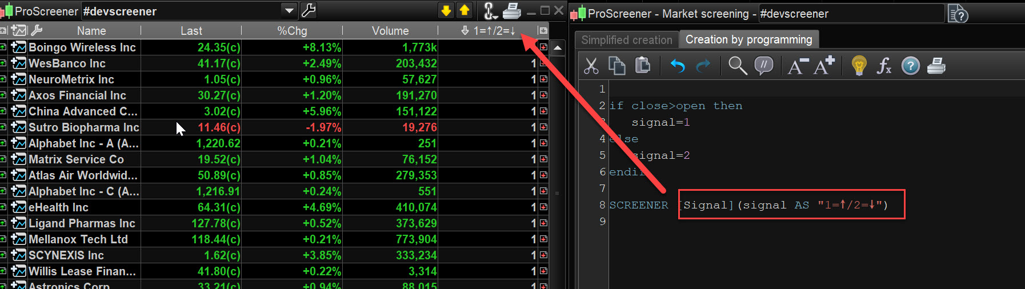Sort by the 1=↑/2=↓ signal column
The image size is (1025, 289).
(489, 31)
